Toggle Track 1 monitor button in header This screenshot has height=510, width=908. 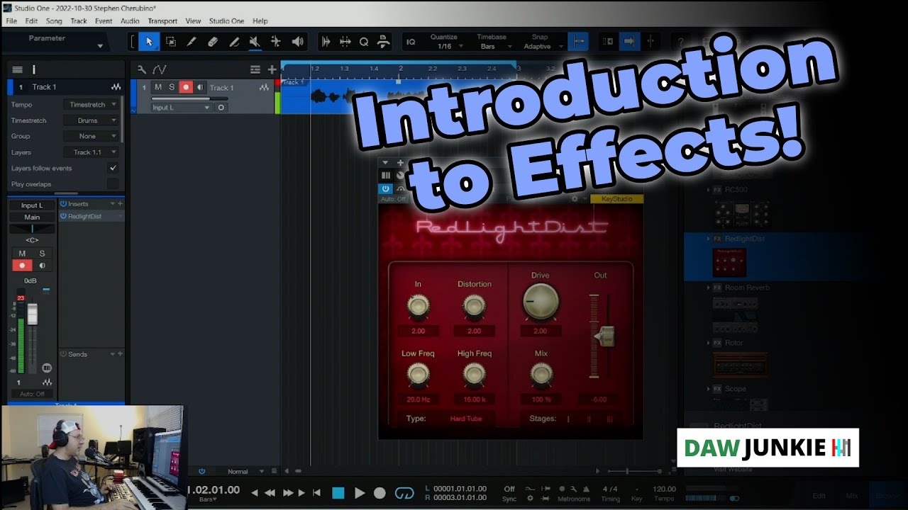tap(200, 87)
